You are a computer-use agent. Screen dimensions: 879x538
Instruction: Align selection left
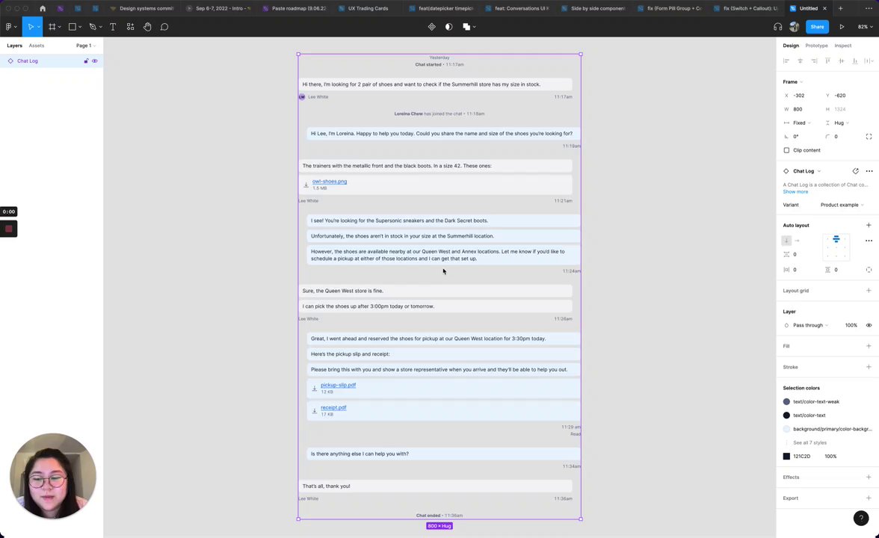[x=786, y=61]
